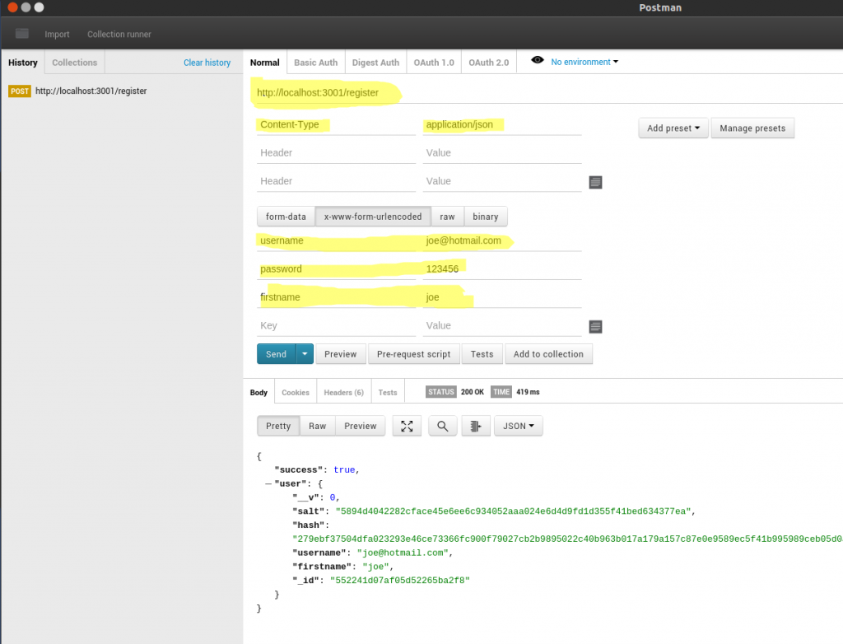Viewport: 843px width, 644px height.
Task: Switch to the History tab
Action: tap(22, 63)
